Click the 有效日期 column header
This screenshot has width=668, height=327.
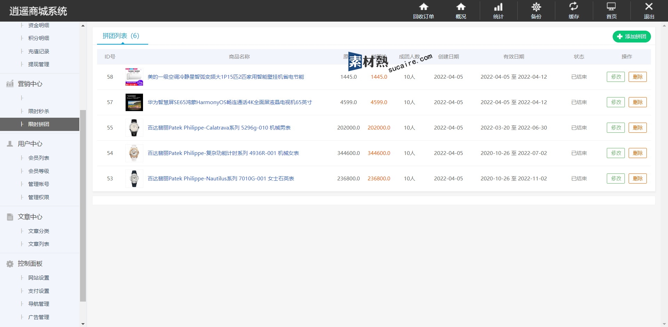point(514,57)
